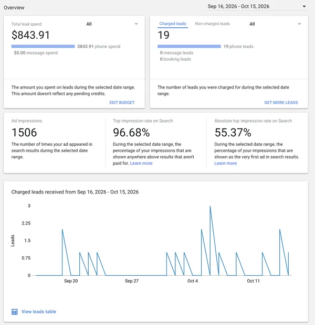Click the 0 booking leads text
This screenshot has width=315, height=325.
click(x=175, y=59)
